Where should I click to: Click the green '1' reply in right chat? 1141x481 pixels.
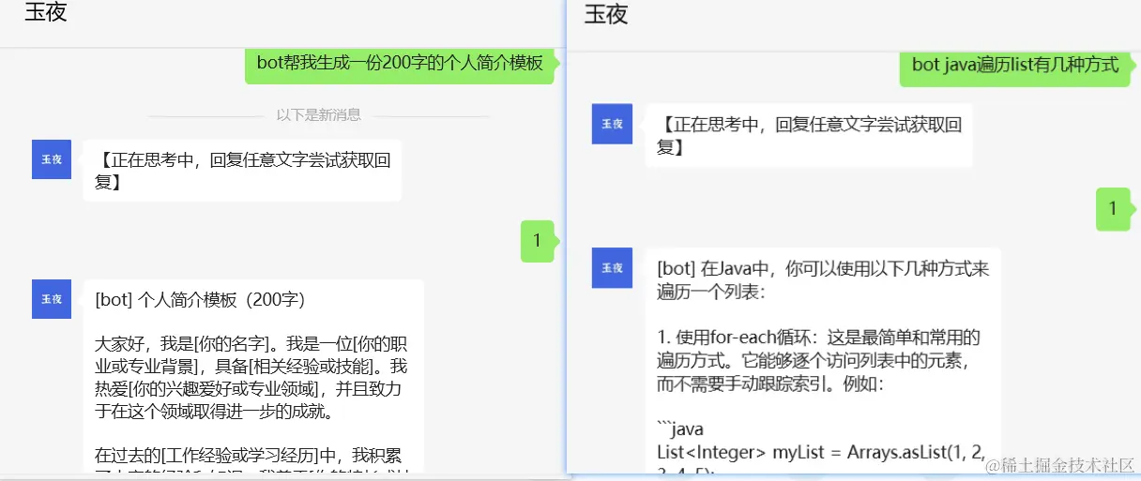point(1113,209)
